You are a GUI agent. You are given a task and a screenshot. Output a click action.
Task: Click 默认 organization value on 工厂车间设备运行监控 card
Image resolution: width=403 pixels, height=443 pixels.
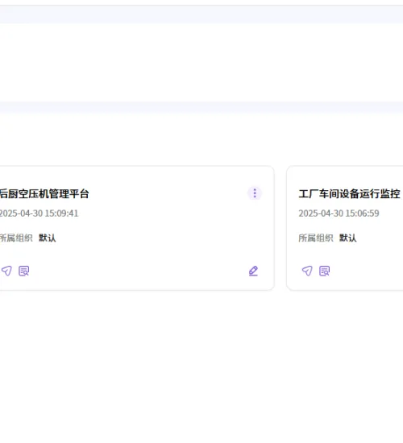(348, 238)
